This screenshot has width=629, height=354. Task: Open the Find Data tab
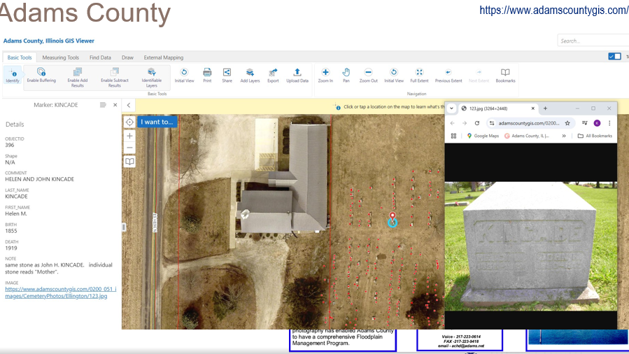pos(100,57)
